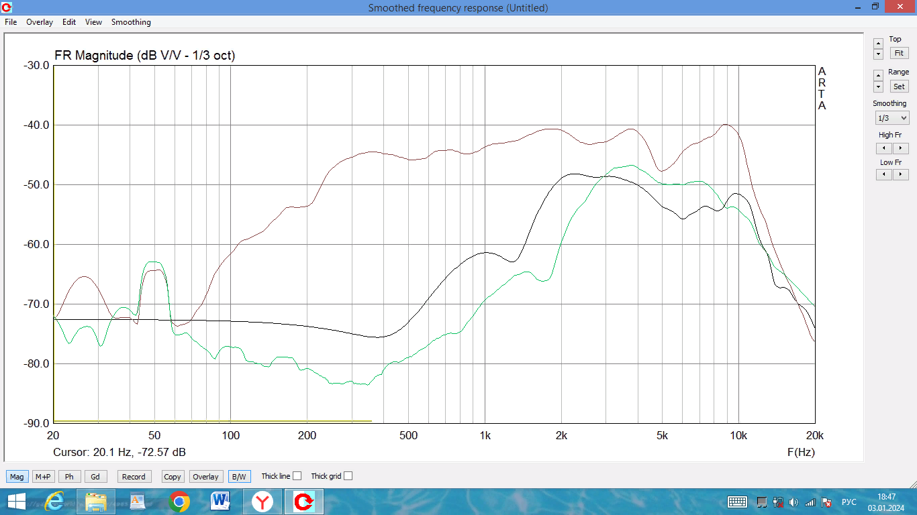Screen dimensions: 917x515
Task: Launch Internet Explorer from taskbar
Action: tap(56, 502)
